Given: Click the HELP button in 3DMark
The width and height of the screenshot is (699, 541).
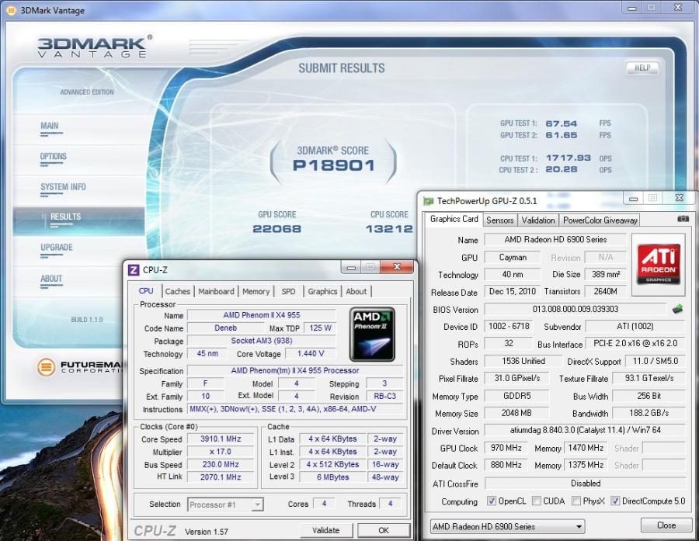Looking at the screenshot, I should (x=642, y=68).
